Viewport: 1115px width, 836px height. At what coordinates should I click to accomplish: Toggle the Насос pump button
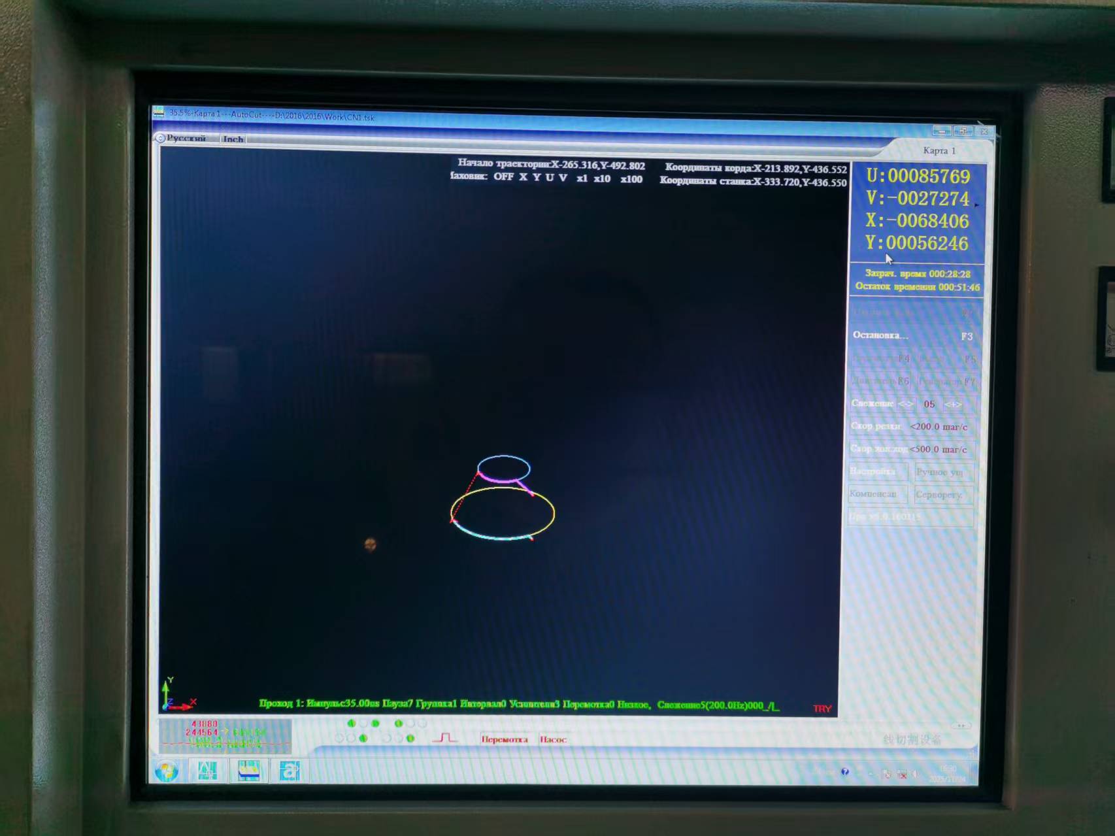[553, 739]
